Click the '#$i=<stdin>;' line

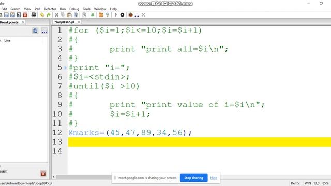[x=99, y=77]
